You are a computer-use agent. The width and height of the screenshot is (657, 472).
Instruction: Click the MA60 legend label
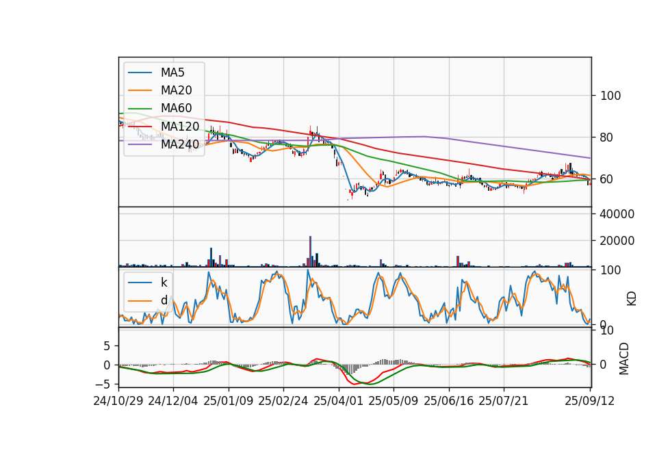176,109
